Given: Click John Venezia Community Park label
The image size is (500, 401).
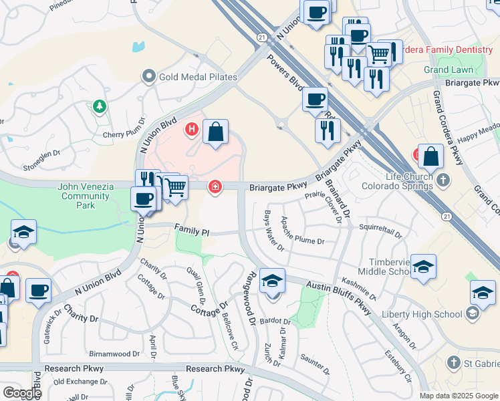Looking at the screenshot, I should pos(86,196).
